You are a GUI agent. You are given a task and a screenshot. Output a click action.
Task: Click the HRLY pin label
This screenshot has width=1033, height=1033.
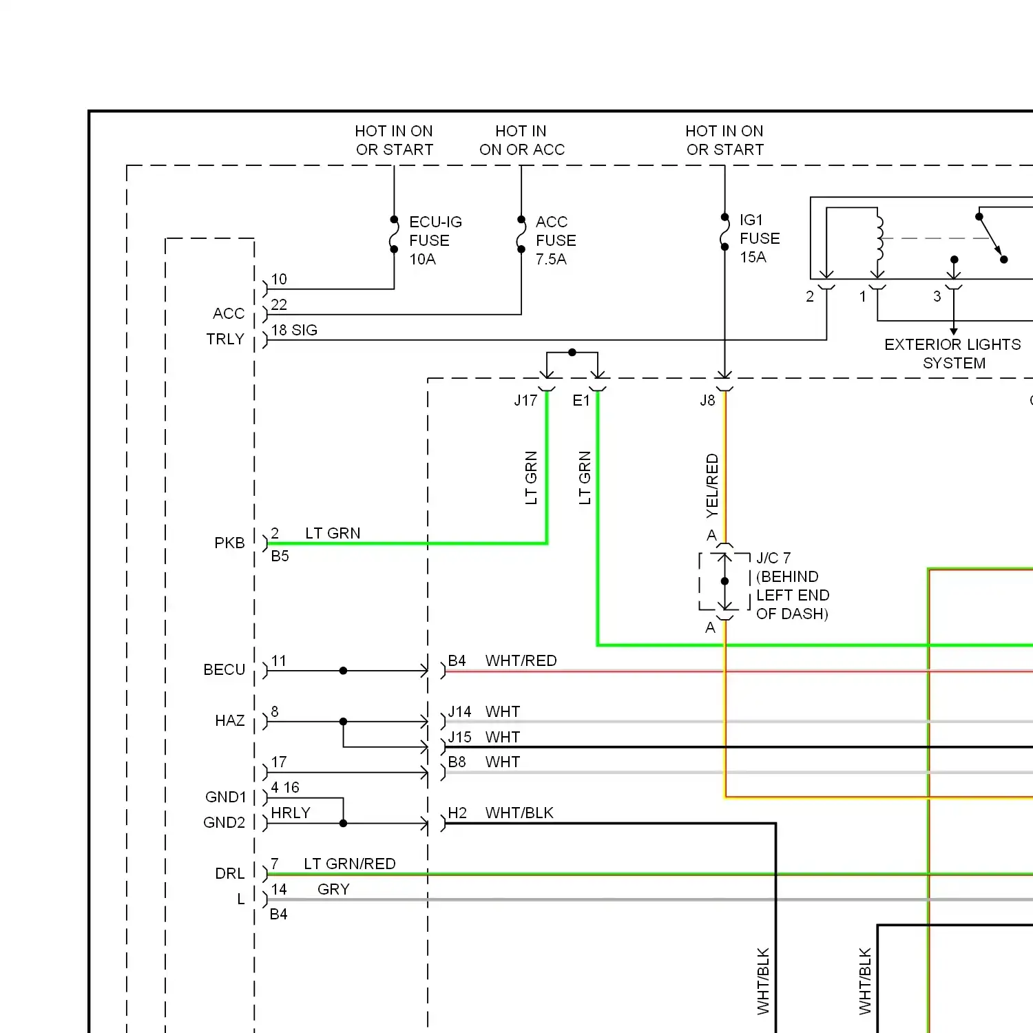click(x=291, y=813)
